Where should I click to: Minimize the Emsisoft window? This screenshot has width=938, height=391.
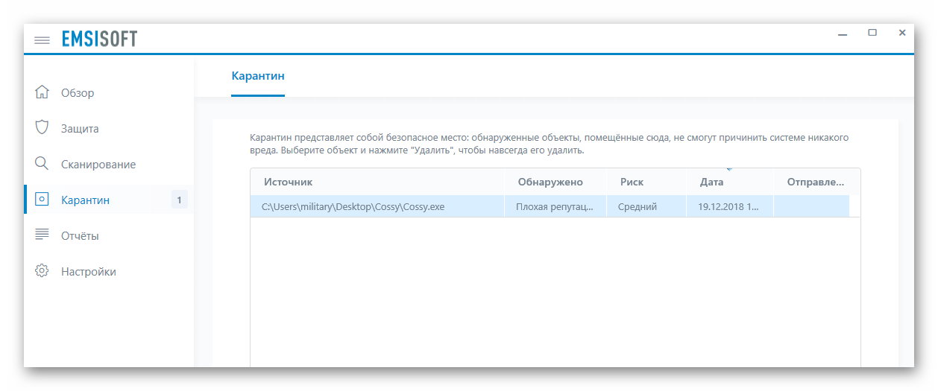pos(843,34)
